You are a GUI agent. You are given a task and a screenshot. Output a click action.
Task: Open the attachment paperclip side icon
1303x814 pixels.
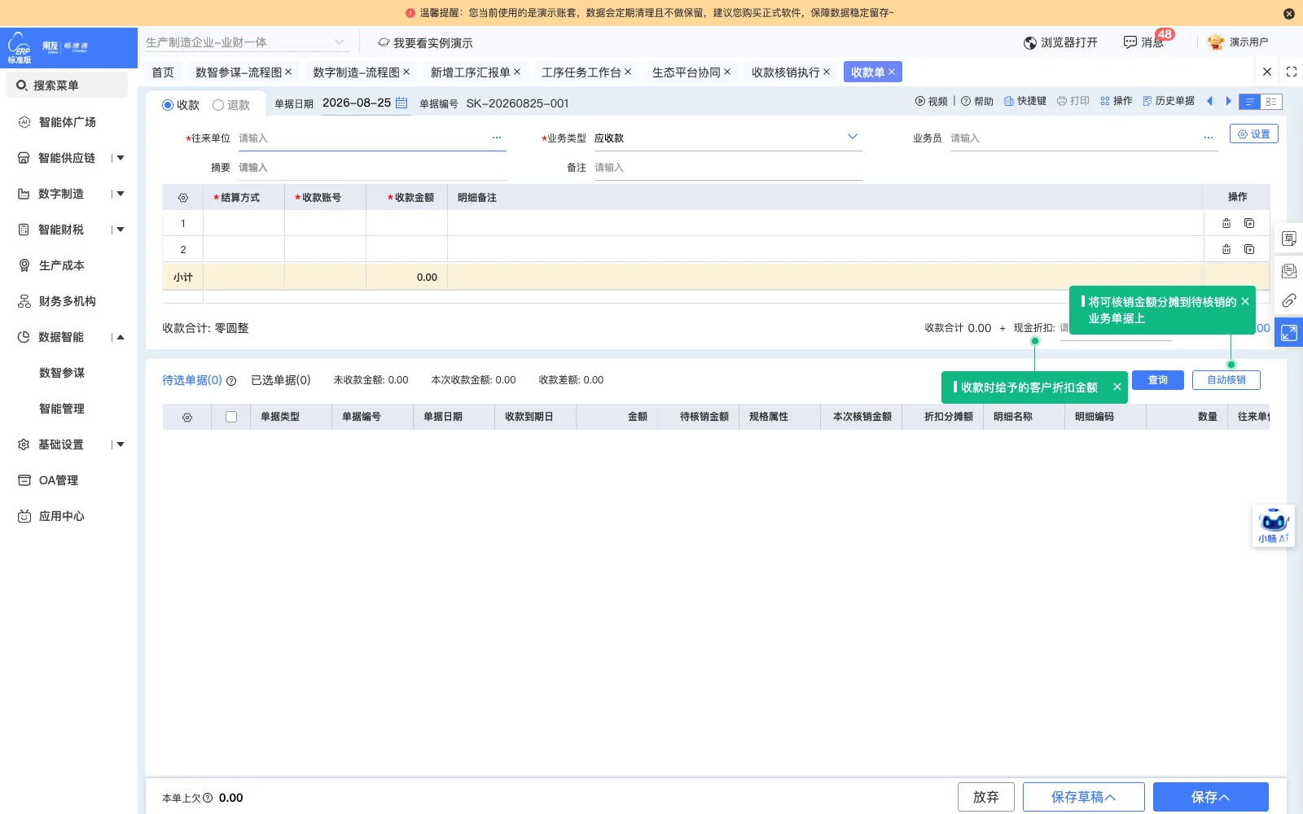1289,301
